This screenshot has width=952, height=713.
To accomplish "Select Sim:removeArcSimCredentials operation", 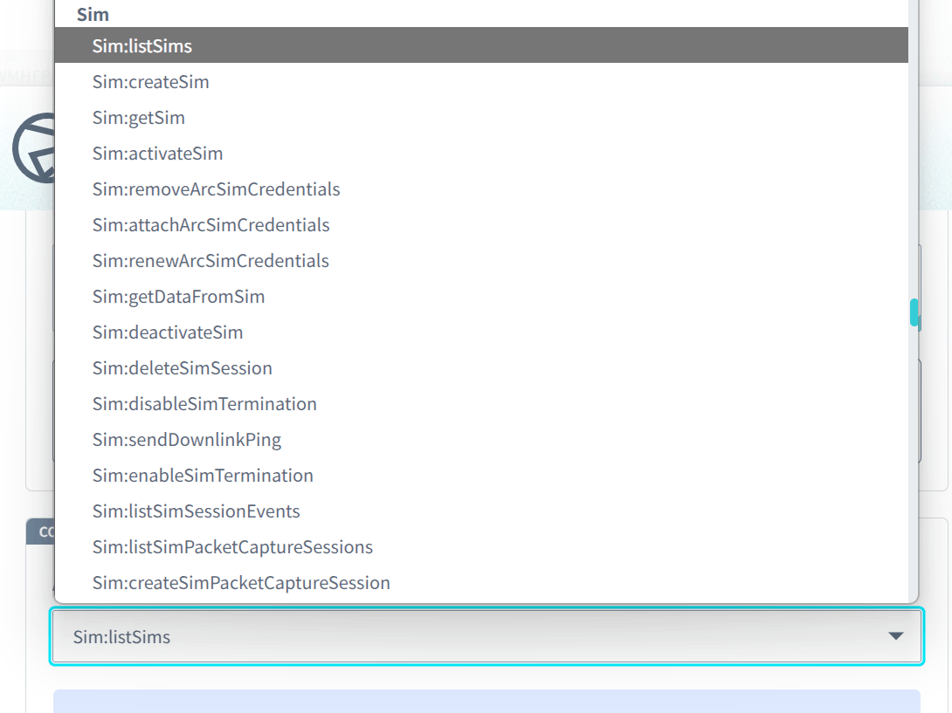I will pyautogui.click(x=216, y=189).
